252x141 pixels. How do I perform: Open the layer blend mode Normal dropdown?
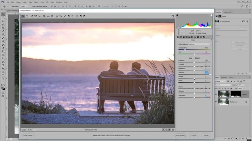[223, 85]
